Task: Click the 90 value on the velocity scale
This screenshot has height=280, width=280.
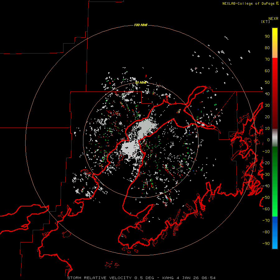Action: [267, 36]
